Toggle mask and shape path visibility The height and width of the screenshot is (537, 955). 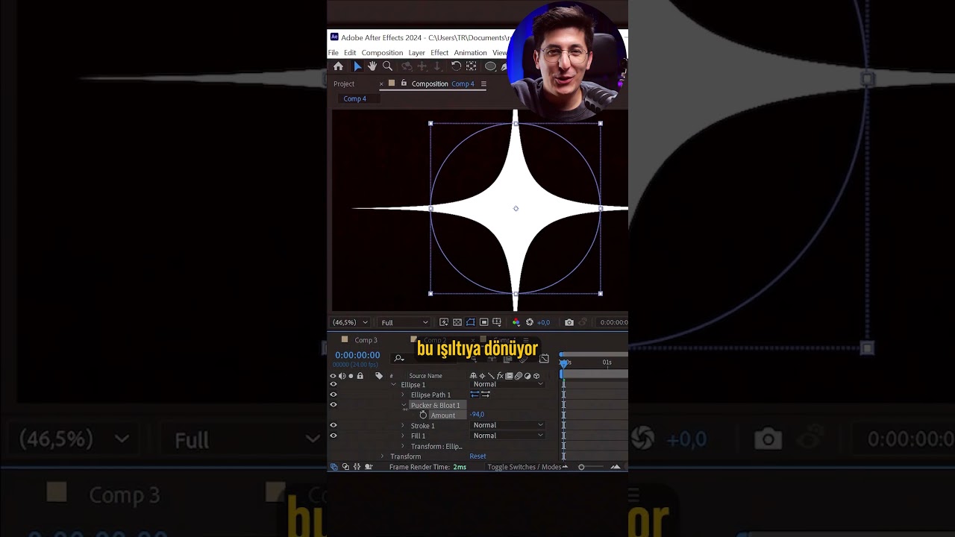tap(470, 322)
